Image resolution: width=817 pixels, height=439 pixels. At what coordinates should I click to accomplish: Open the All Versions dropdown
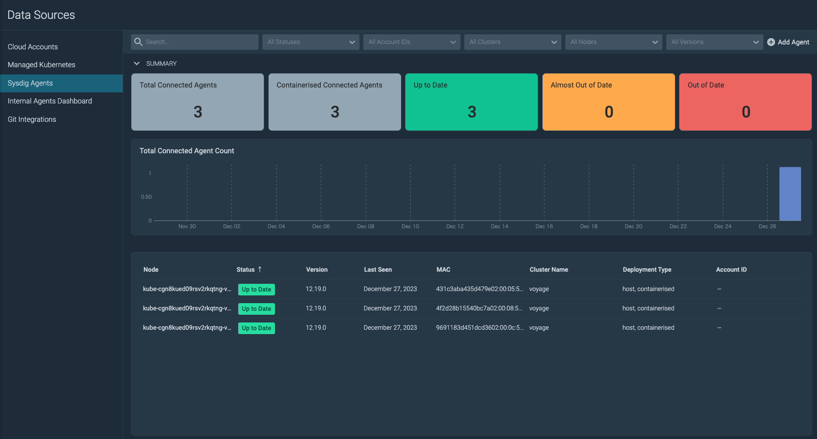pyautogui.click(x=715, y=42)
